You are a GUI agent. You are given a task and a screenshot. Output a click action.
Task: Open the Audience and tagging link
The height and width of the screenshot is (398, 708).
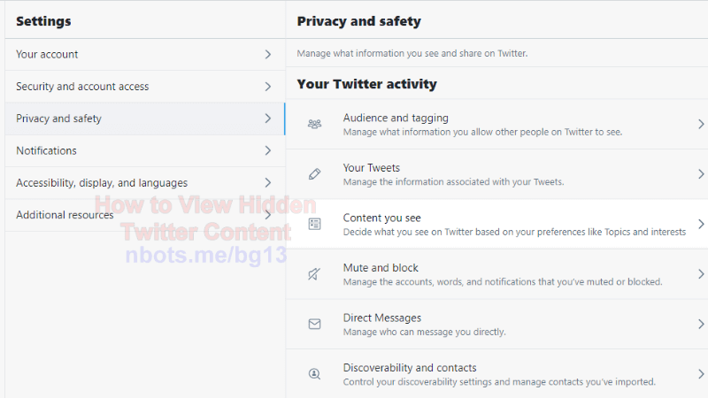[496, 125]
